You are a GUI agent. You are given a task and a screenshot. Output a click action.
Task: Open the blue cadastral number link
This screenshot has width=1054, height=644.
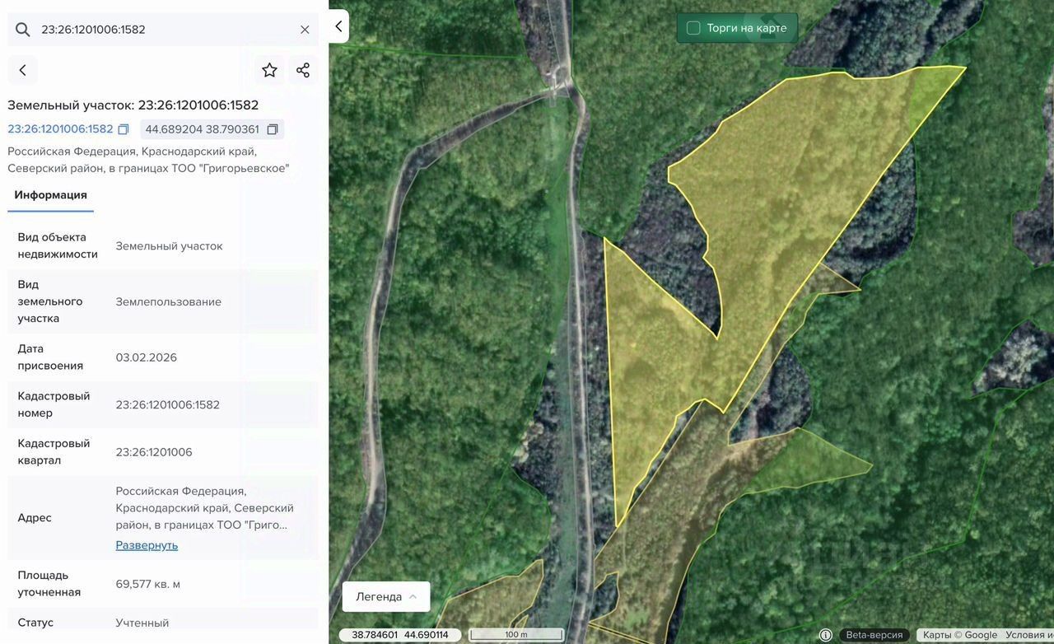pos(60,129)
